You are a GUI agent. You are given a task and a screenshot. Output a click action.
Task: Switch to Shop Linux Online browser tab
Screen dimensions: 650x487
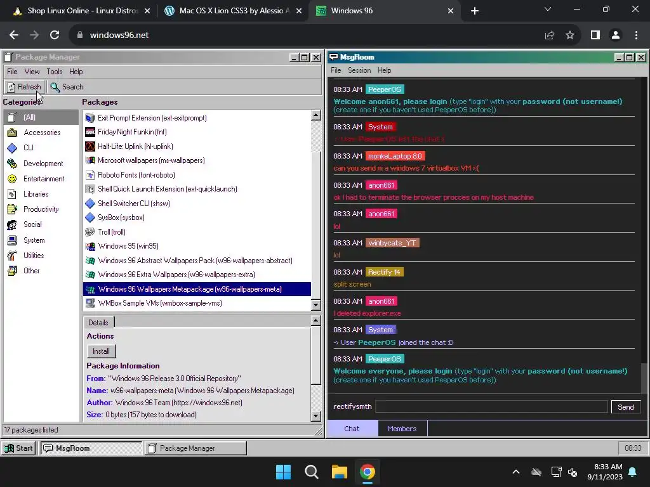tap(82, 11)
